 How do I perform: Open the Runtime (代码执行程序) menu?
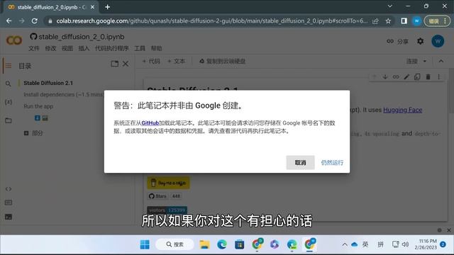tap(112, 48)
